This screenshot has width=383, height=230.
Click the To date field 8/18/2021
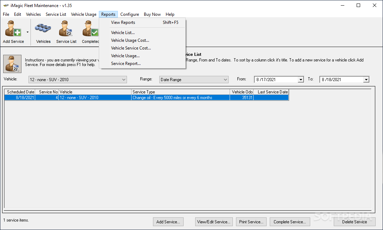341,80
